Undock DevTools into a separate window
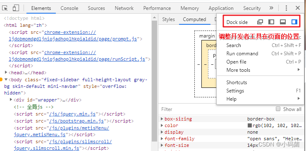The height and width of the screenshot is (151, 306). coord(260,22)
